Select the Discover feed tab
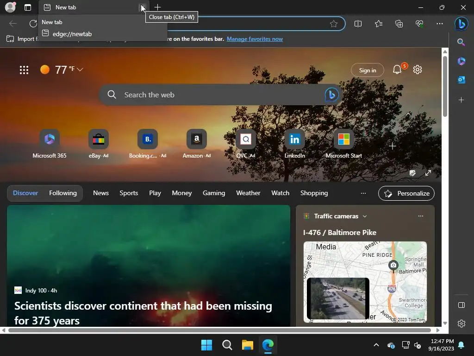 coord(25,193)
